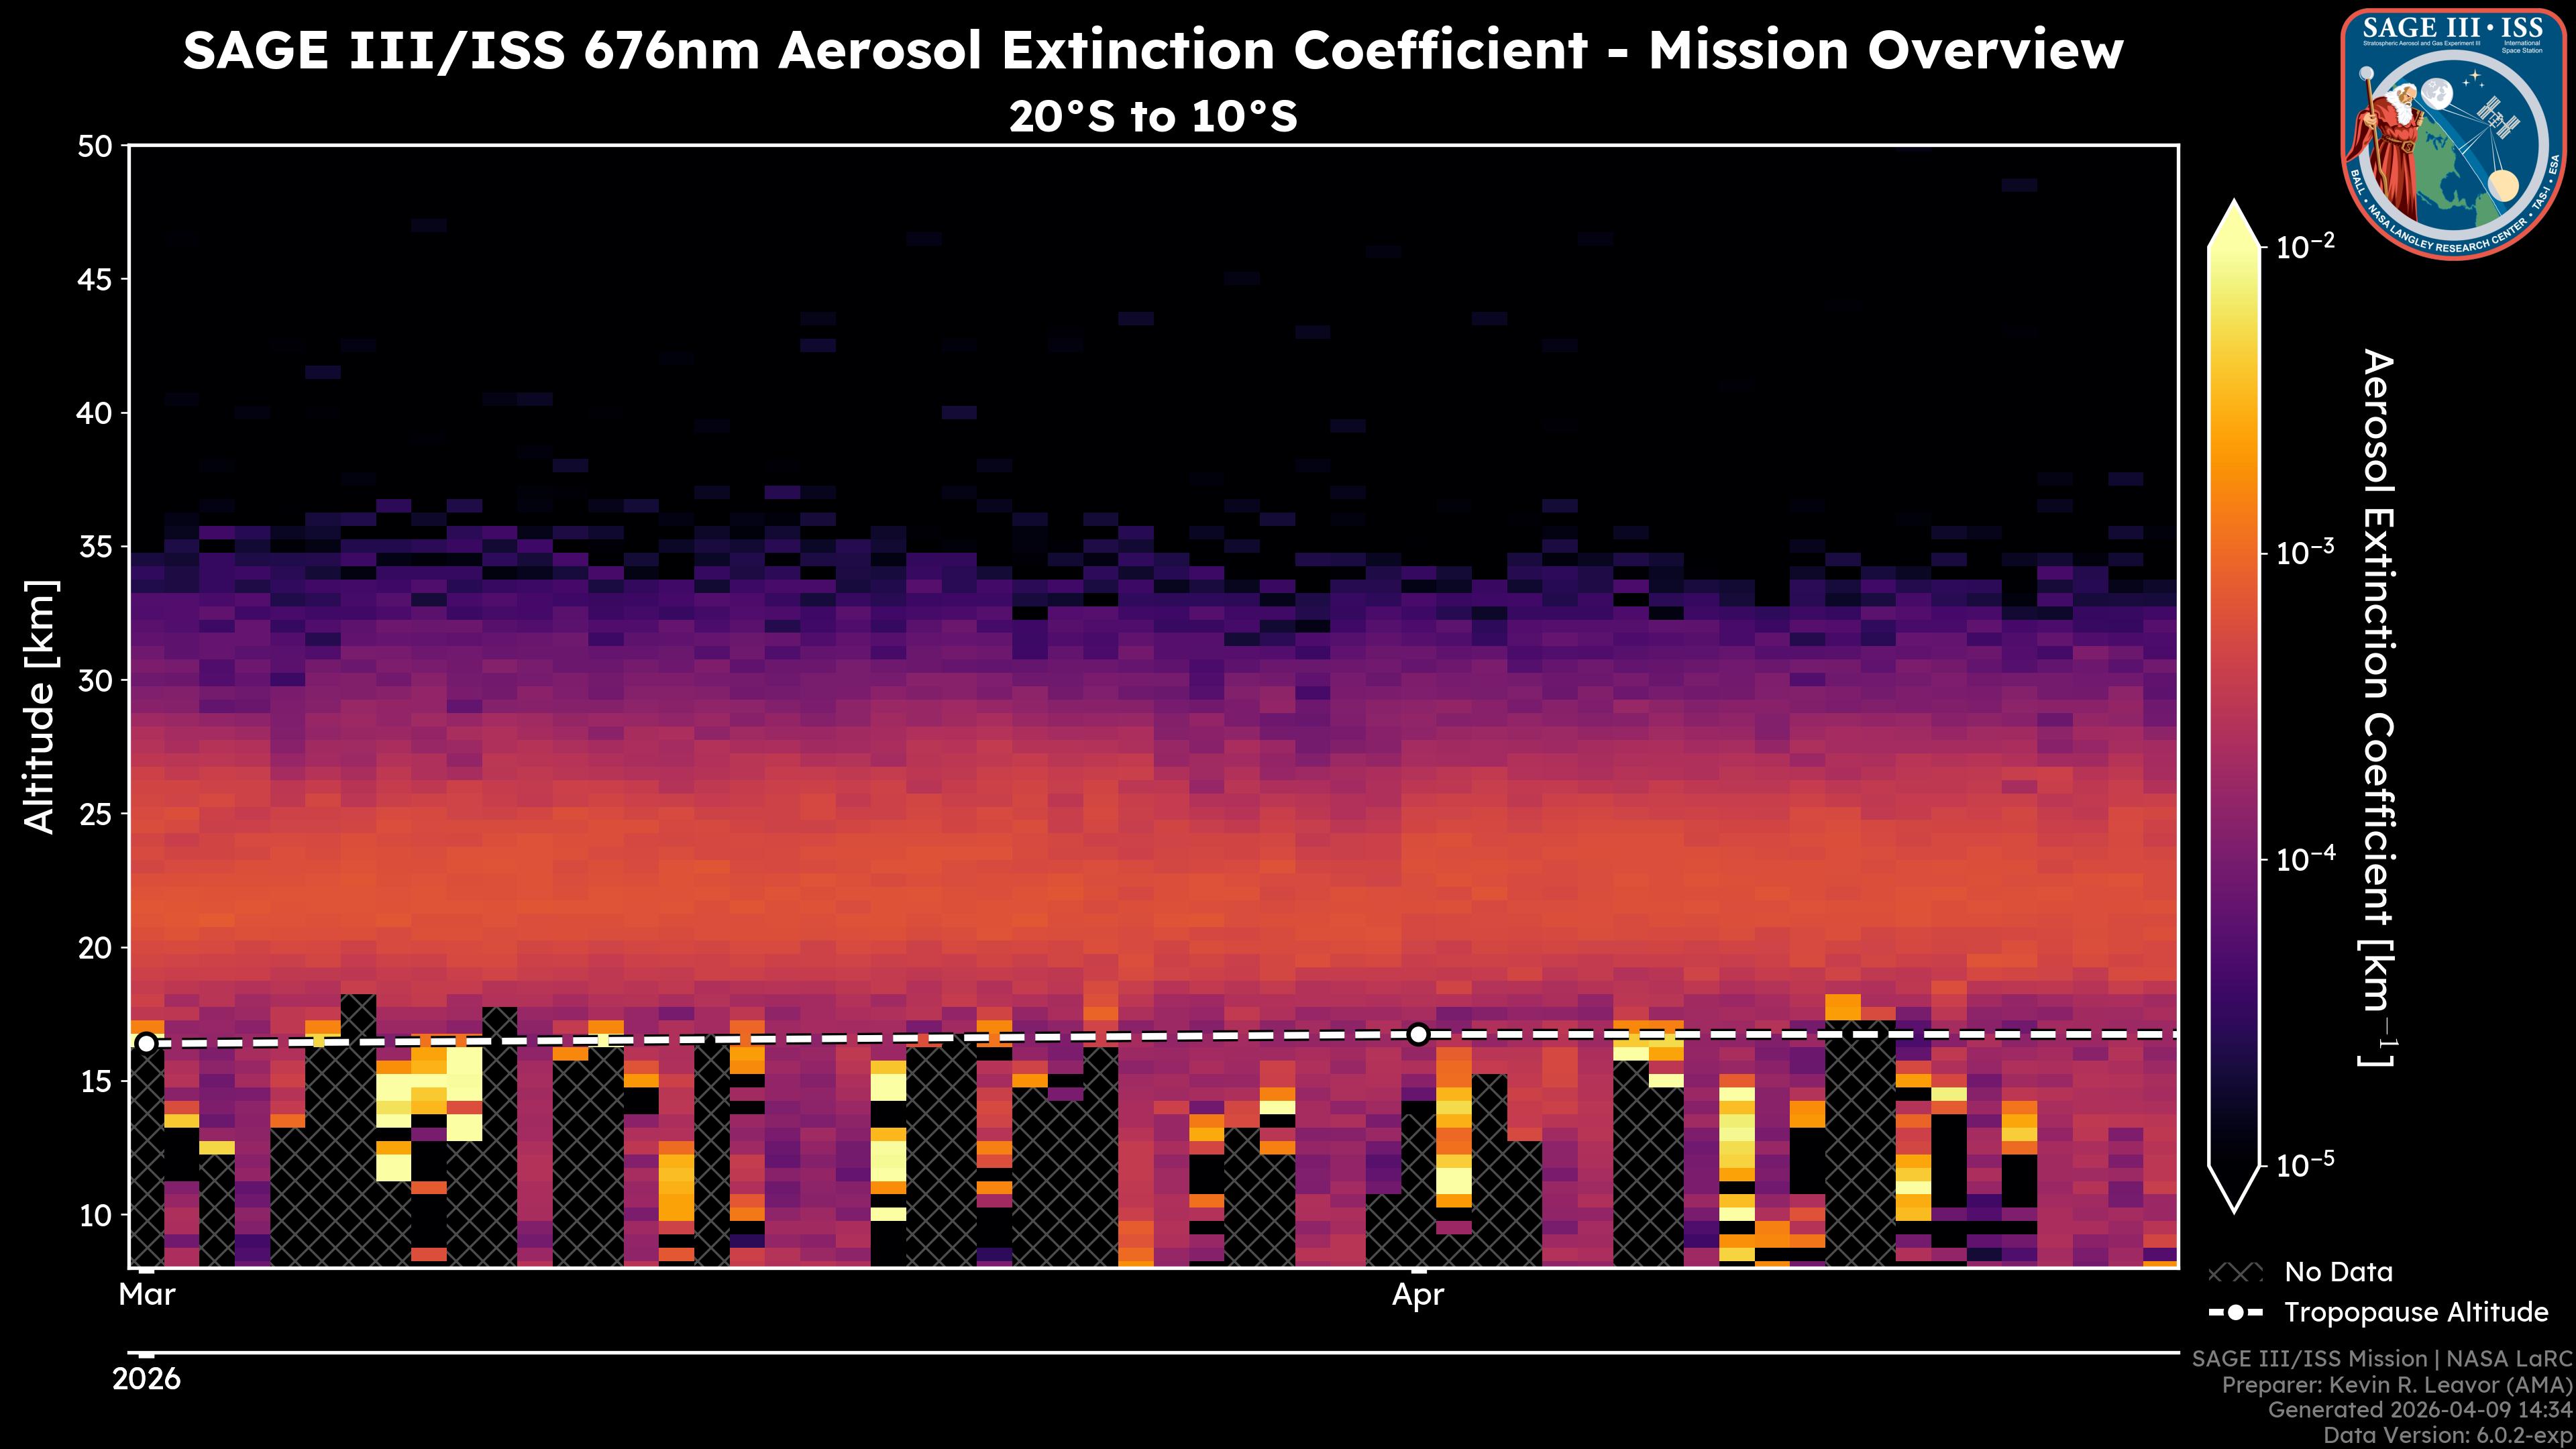Click the 10⁻³ colorbar tick label
This screenshot has height=1449, width=2576.
2305,552
